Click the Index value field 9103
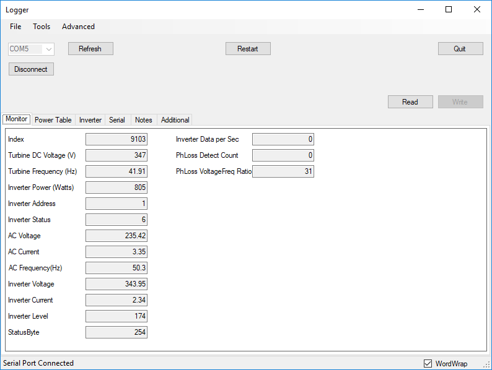Image resolution: width=492 pixels, height=370 pixels. pyautogui.click(x=116, y=139)
